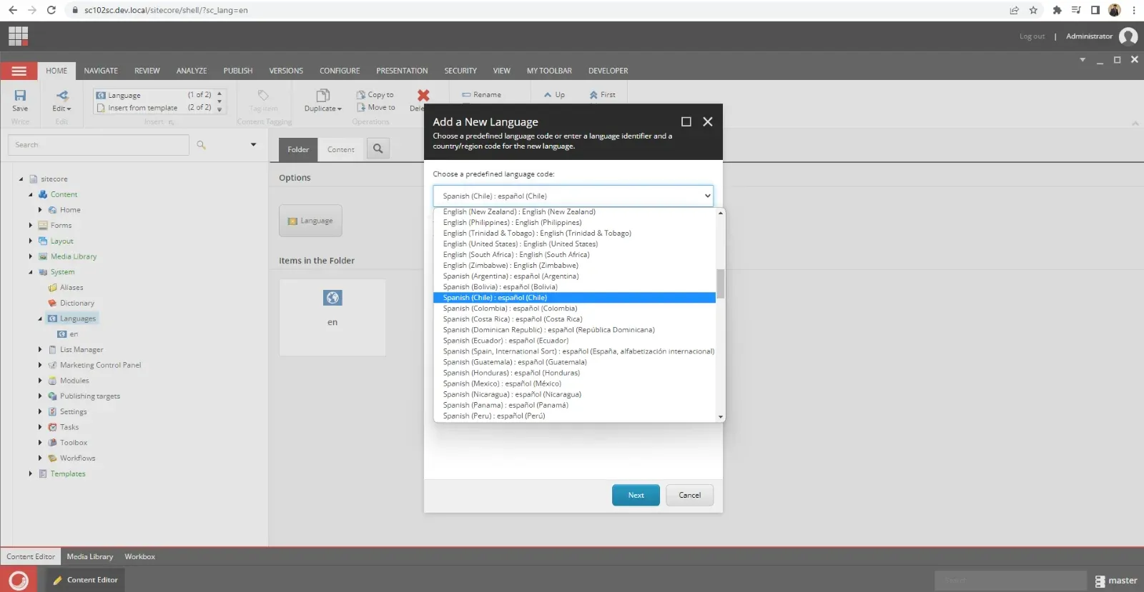The width and height of the screenshot is (1144, 592).
Task: Click the tree Search input field
Action: [x=99, y=145]
